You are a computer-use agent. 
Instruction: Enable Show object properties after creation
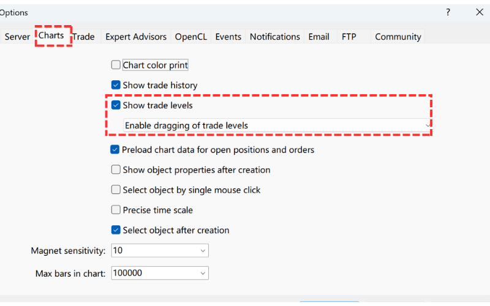pyautogui.click(x=116, y=170)
